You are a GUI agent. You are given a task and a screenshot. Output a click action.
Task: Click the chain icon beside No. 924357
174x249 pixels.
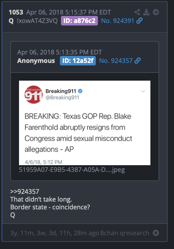(137, 61)
